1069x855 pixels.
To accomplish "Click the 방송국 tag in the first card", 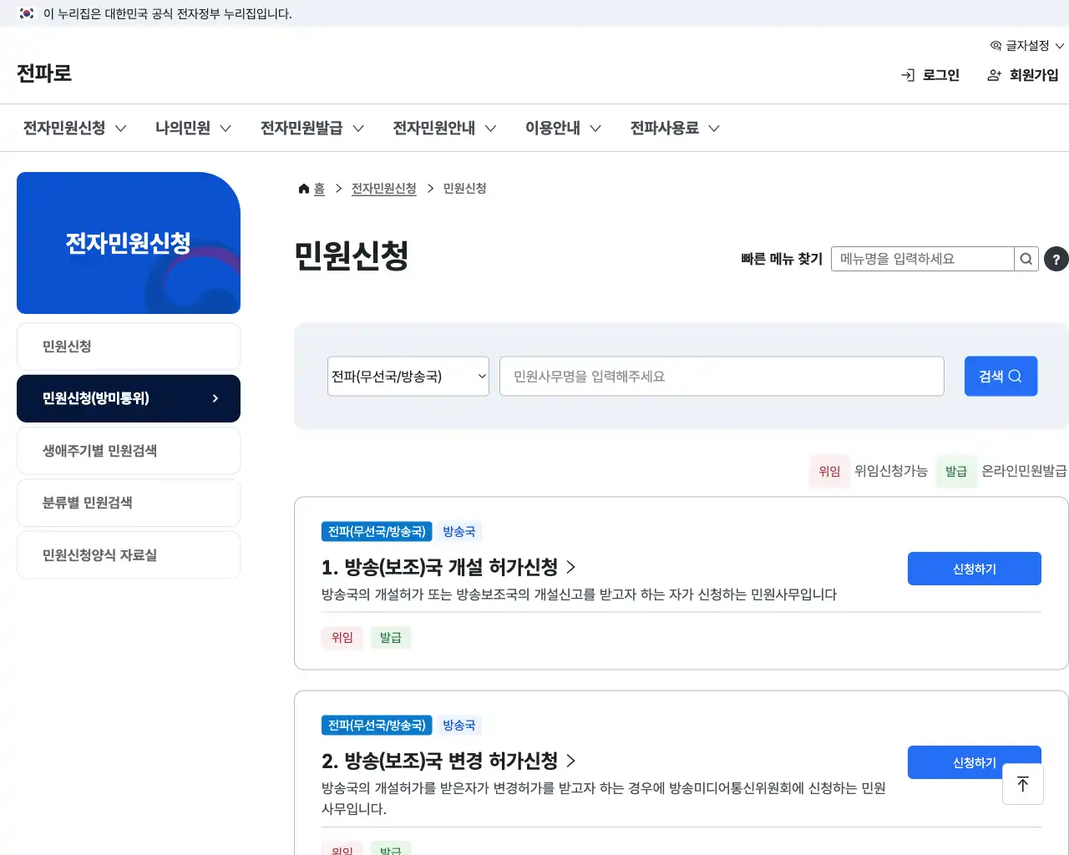I will pos(459,532).
